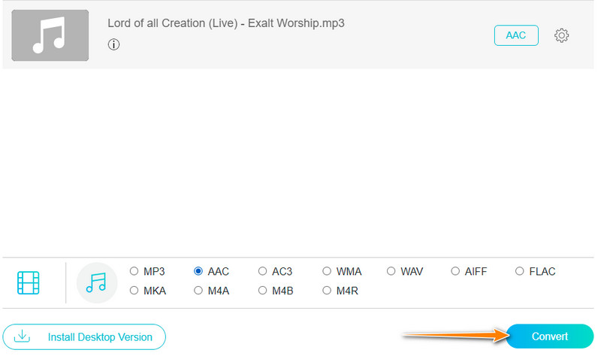Pick M4A as output format

point(198,290)
